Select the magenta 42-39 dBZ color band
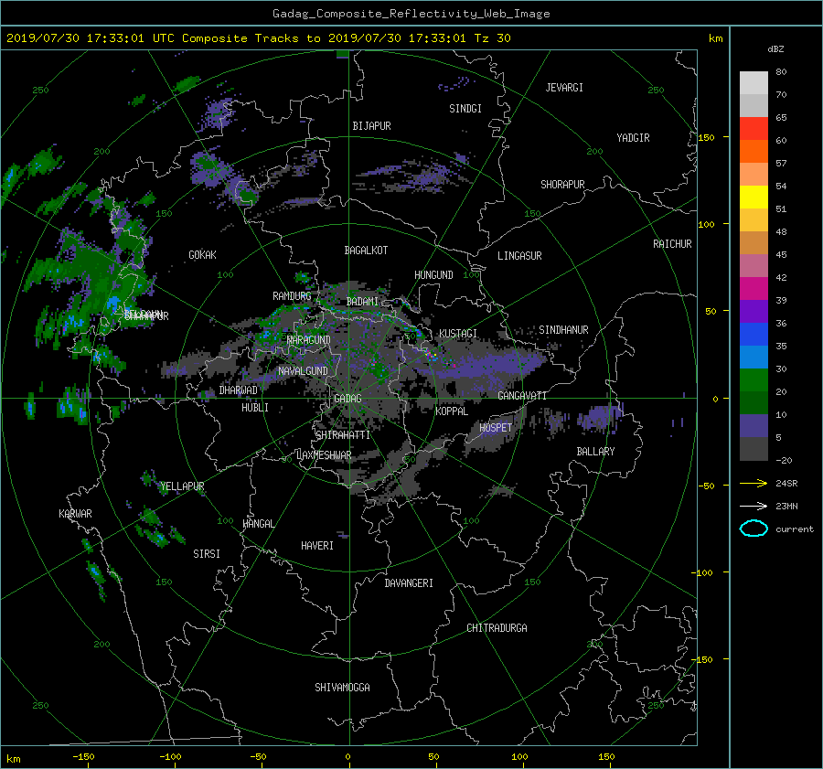This screenshot has height=769, width=823. pyautogui.click(x=754, y=288)
